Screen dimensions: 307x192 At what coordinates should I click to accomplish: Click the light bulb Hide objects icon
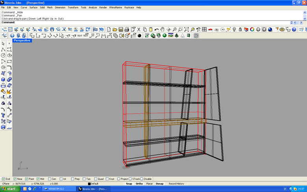point(234,30)
